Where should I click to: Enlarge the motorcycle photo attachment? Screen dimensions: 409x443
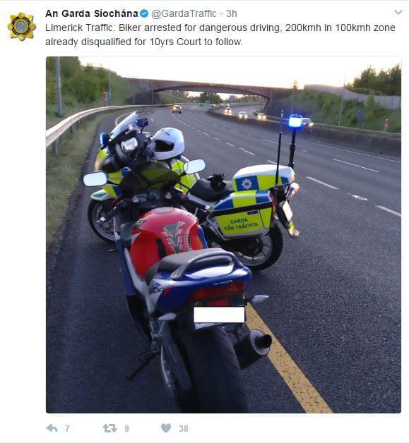(223, 234)
